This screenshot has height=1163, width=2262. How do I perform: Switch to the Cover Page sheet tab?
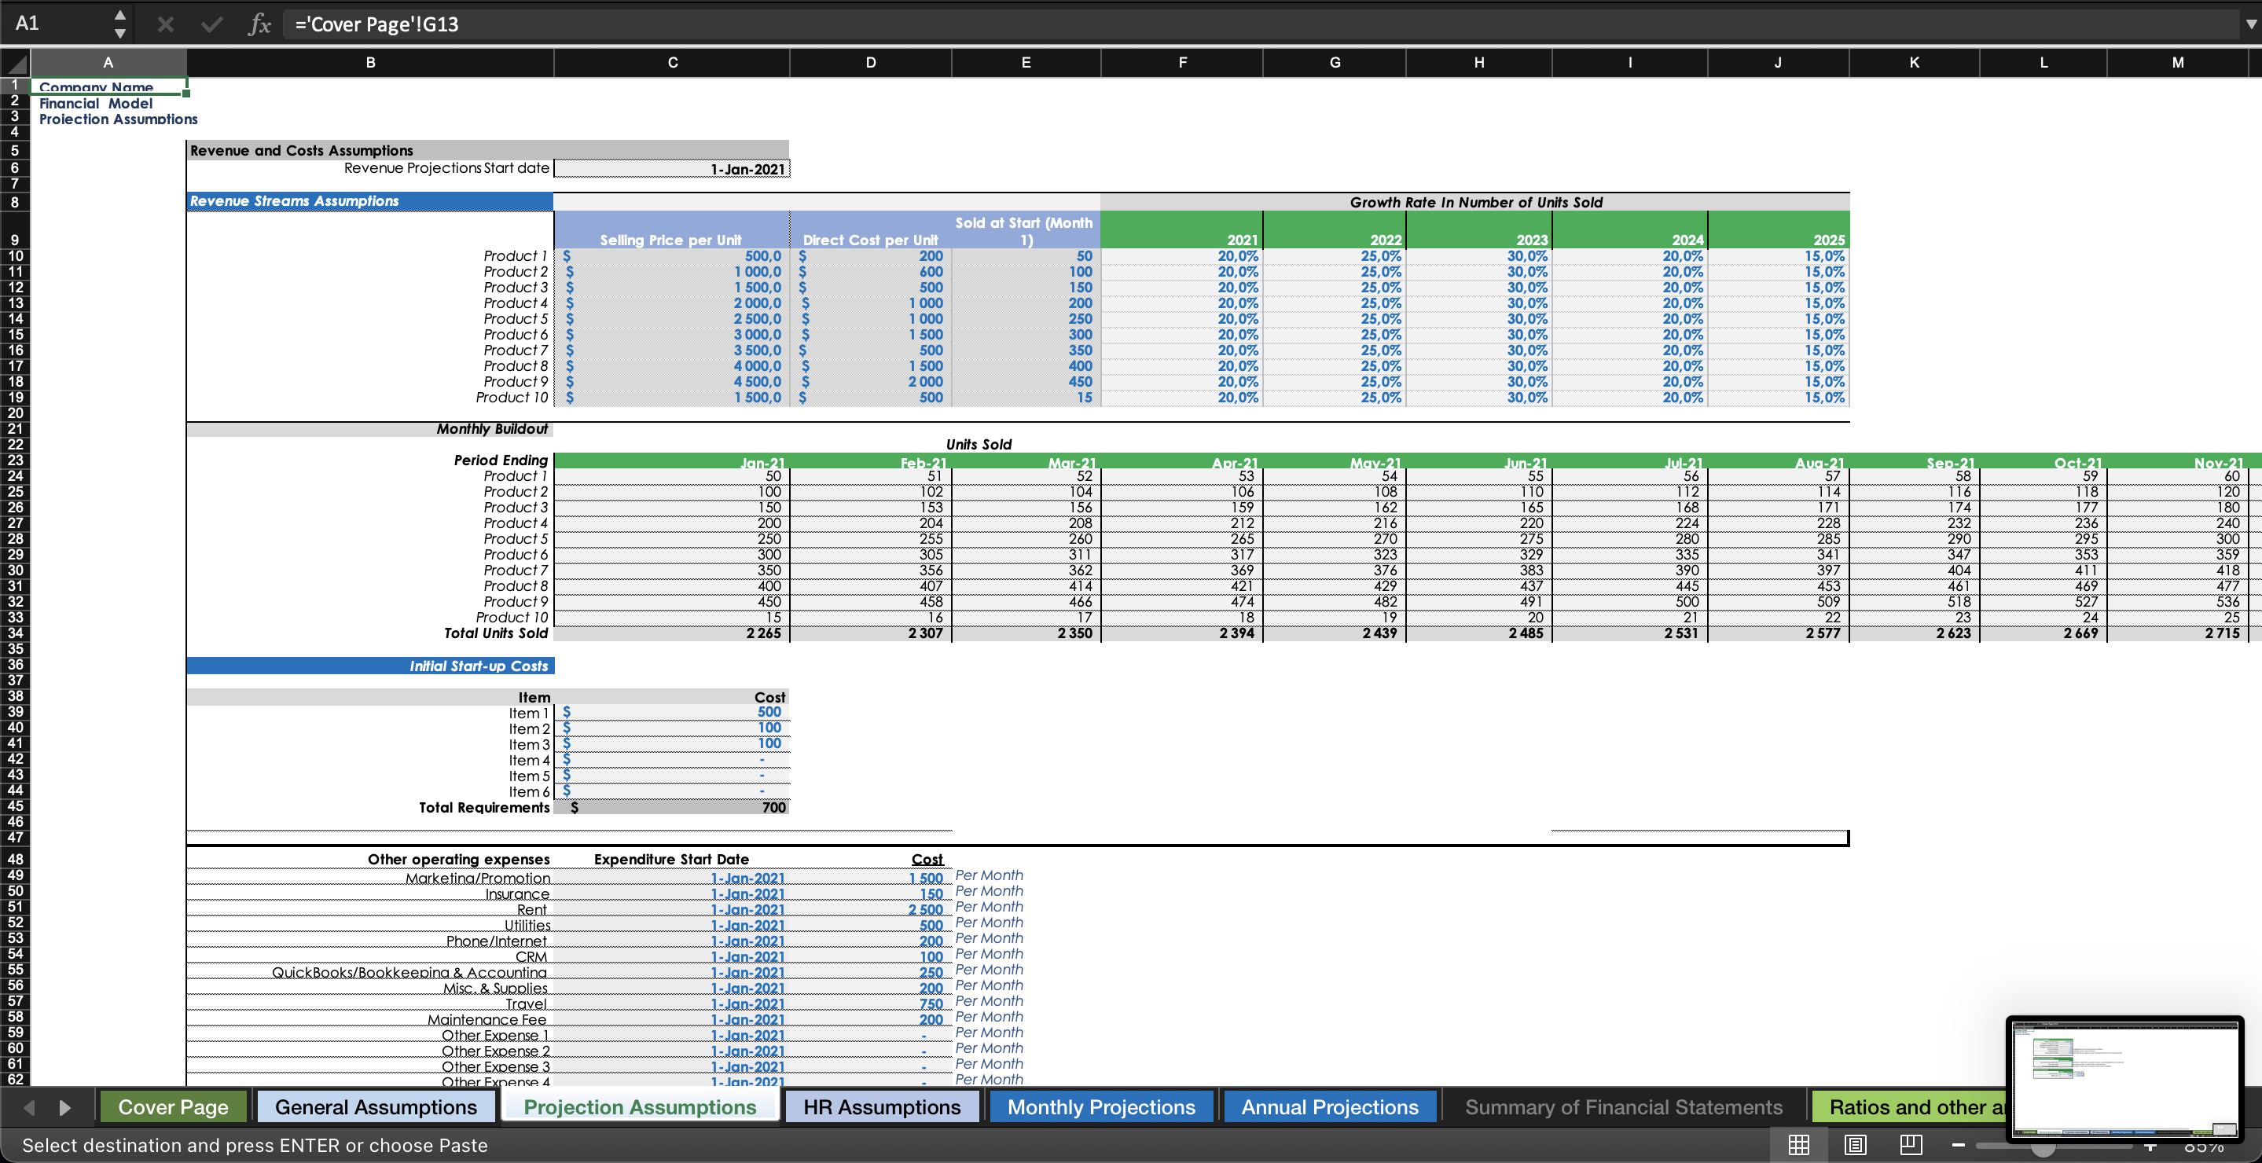tap(173, 1107)
